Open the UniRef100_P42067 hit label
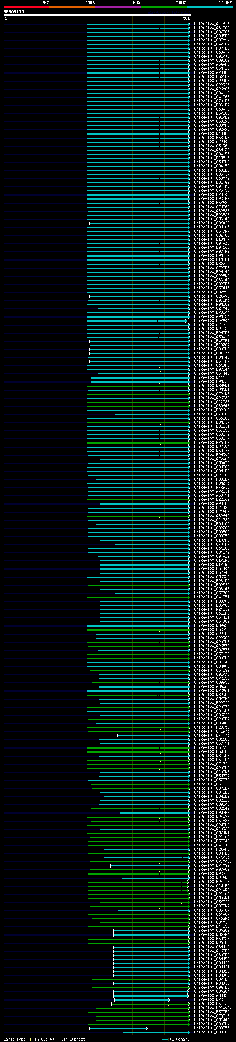This screenshot has width=236, height=1042. coord(212,44)
